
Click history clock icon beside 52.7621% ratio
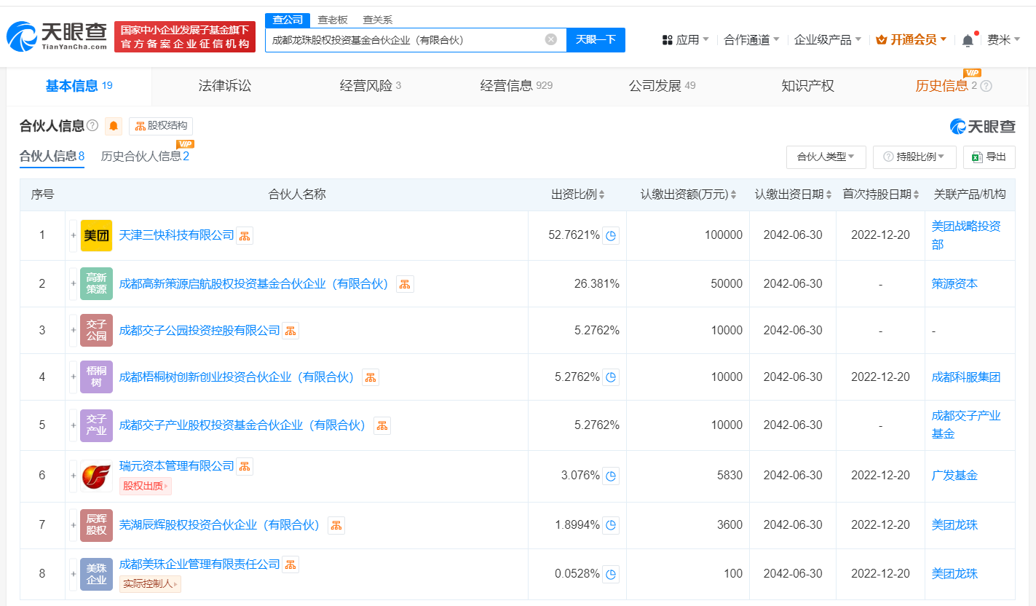[x=612, y=235]
